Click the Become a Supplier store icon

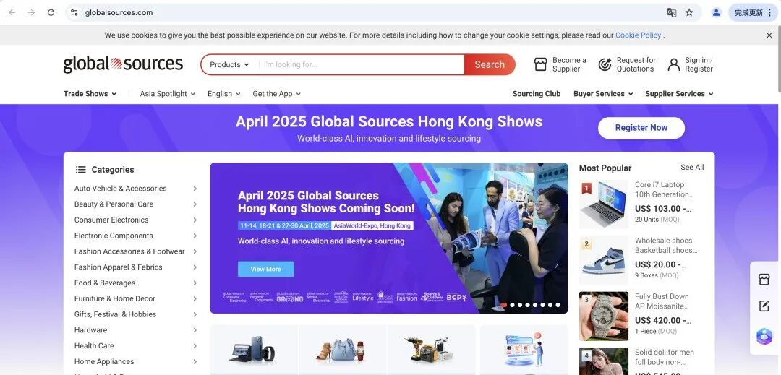point(540,65)
